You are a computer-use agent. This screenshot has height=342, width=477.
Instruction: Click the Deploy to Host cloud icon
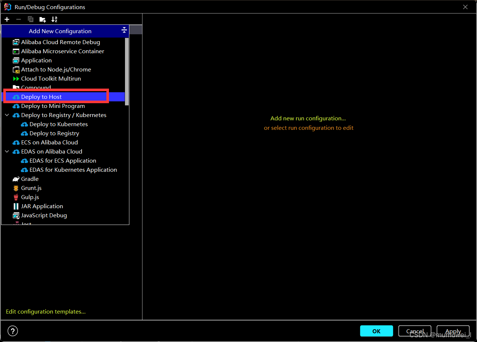16,97
